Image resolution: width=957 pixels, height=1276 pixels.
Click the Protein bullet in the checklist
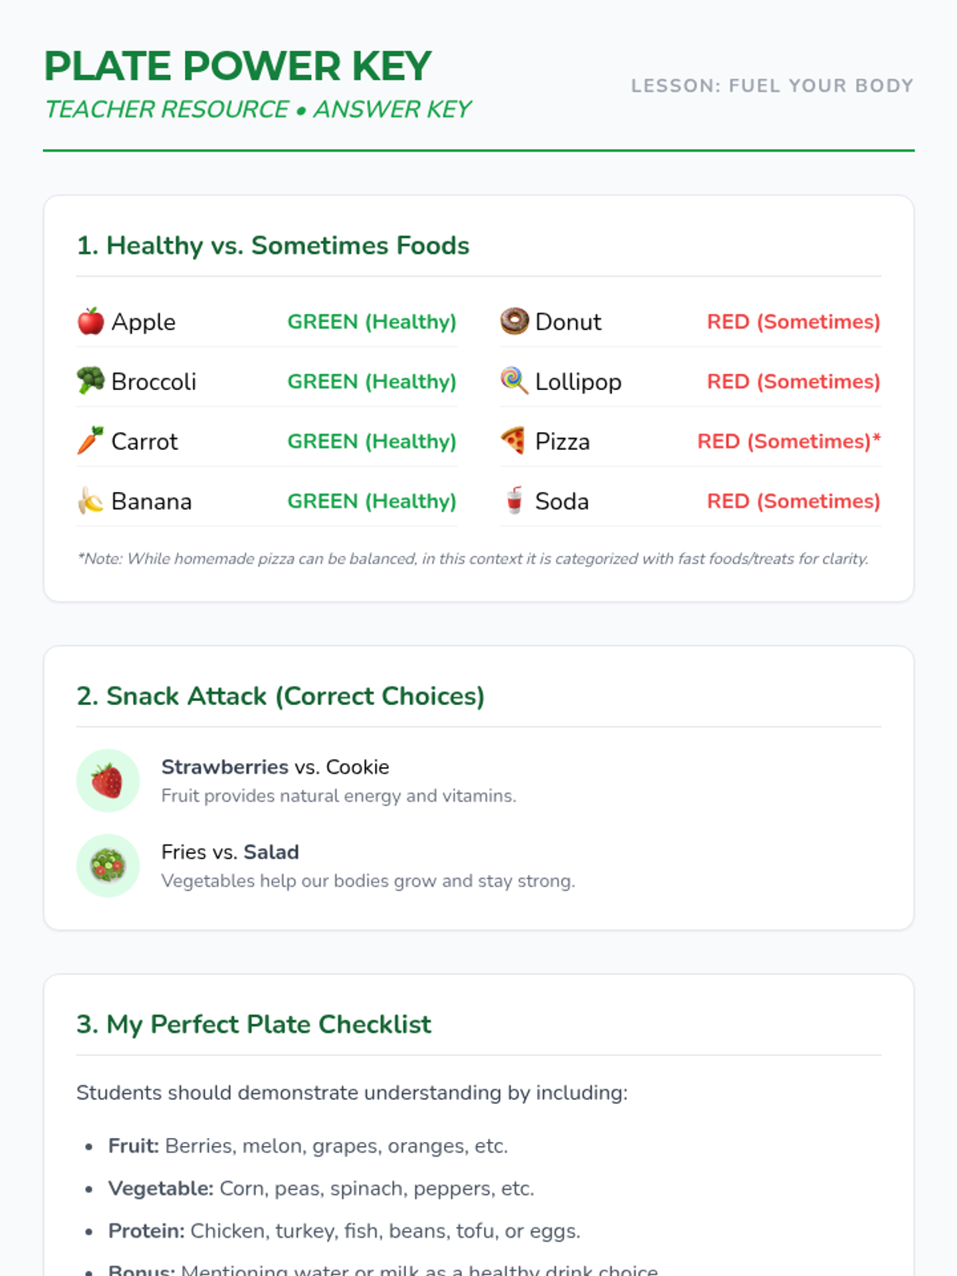click(344, 1231)
